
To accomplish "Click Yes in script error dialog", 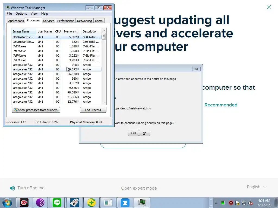I will (133, 133).
